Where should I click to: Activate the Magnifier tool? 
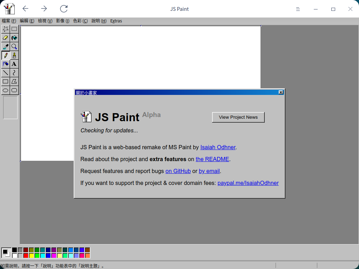click(14, 47)
